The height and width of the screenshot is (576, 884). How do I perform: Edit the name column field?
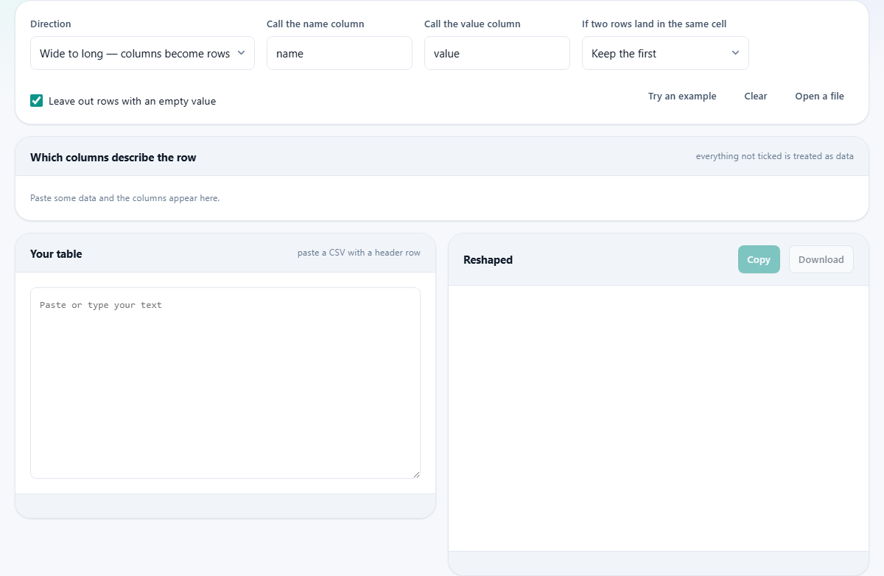pyautogui.click(x=340, y=53)
